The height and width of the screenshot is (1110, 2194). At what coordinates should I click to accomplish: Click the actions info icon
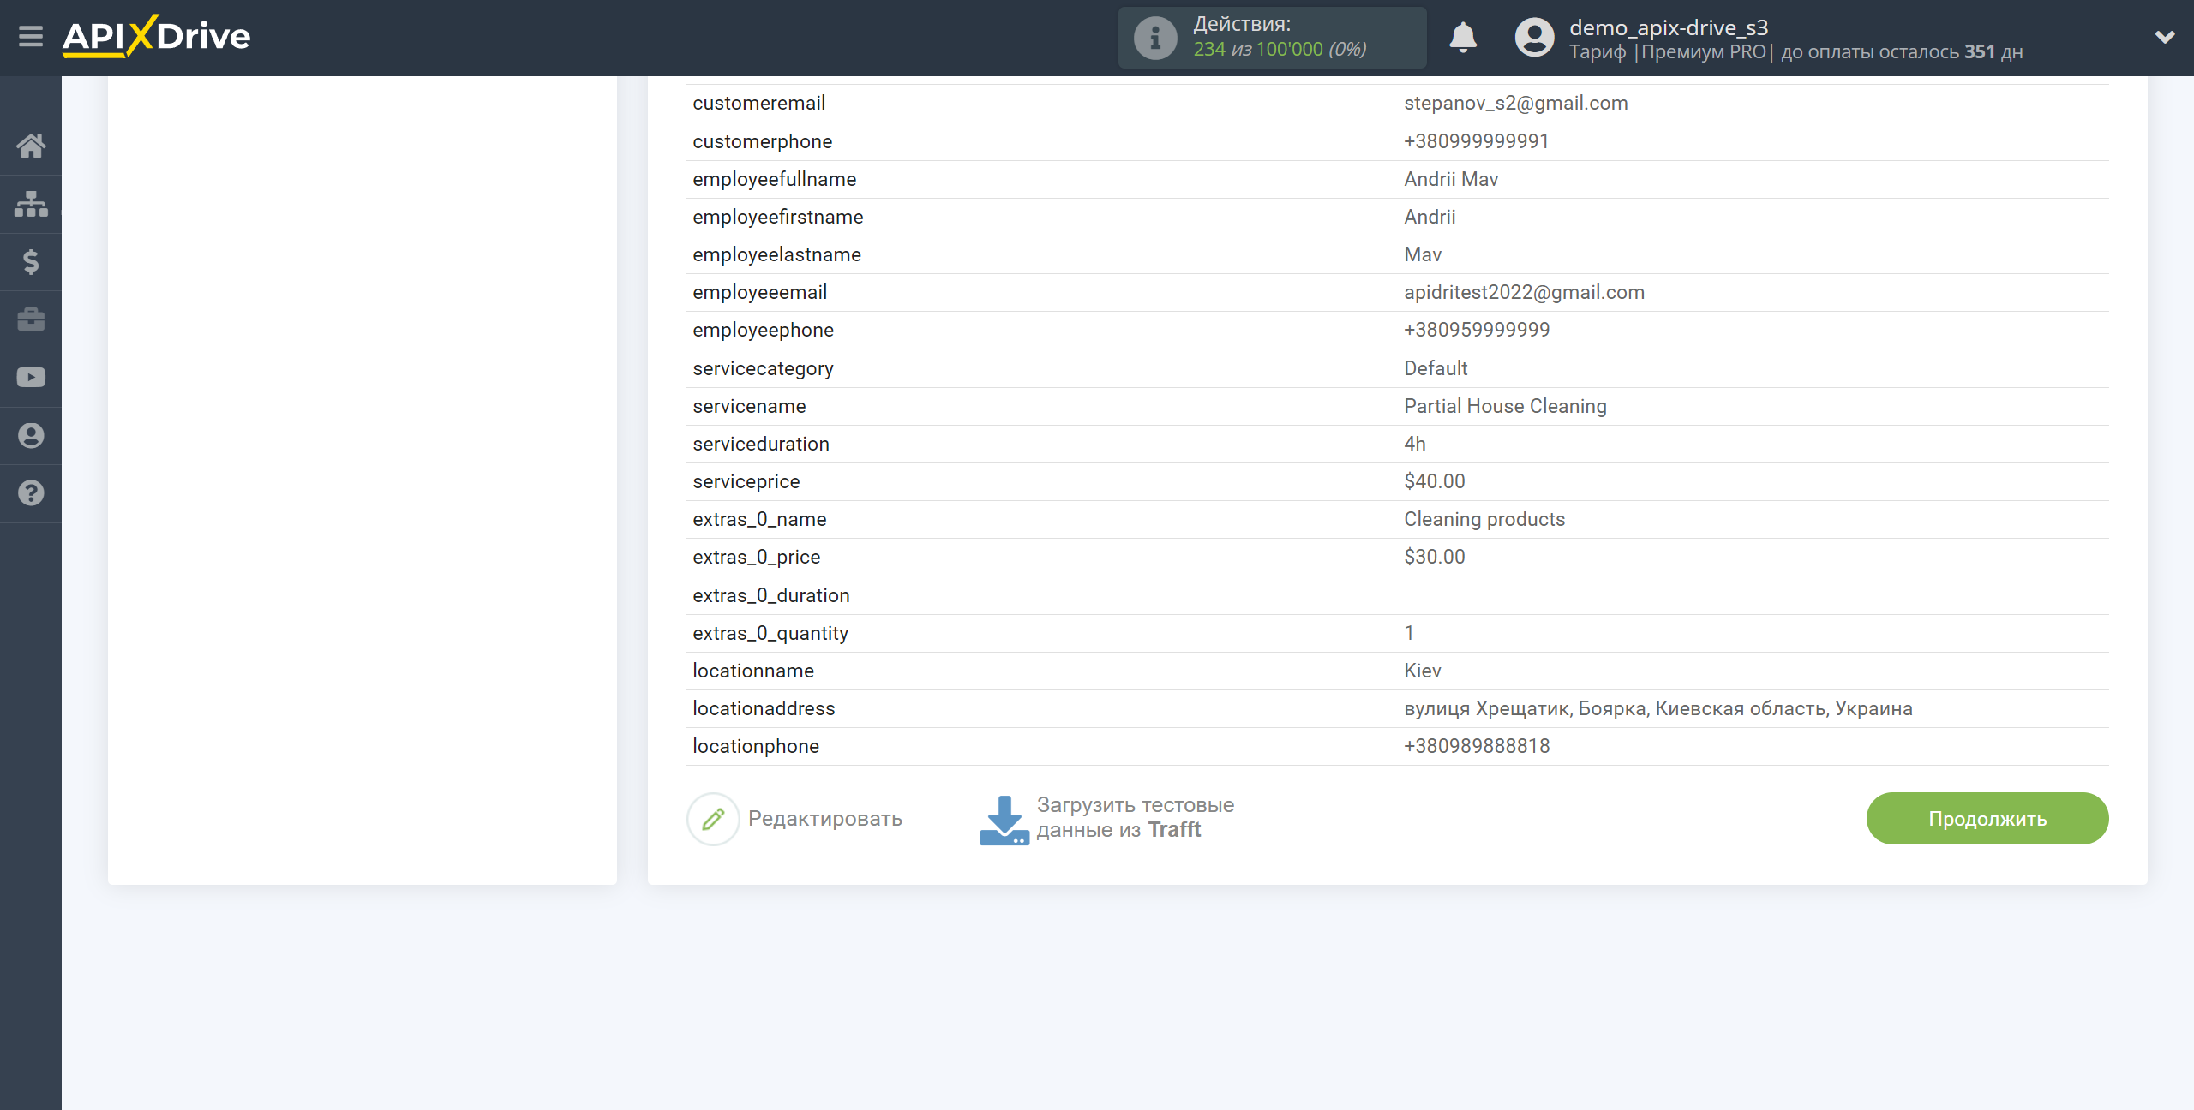click(x=1155, y=38)
